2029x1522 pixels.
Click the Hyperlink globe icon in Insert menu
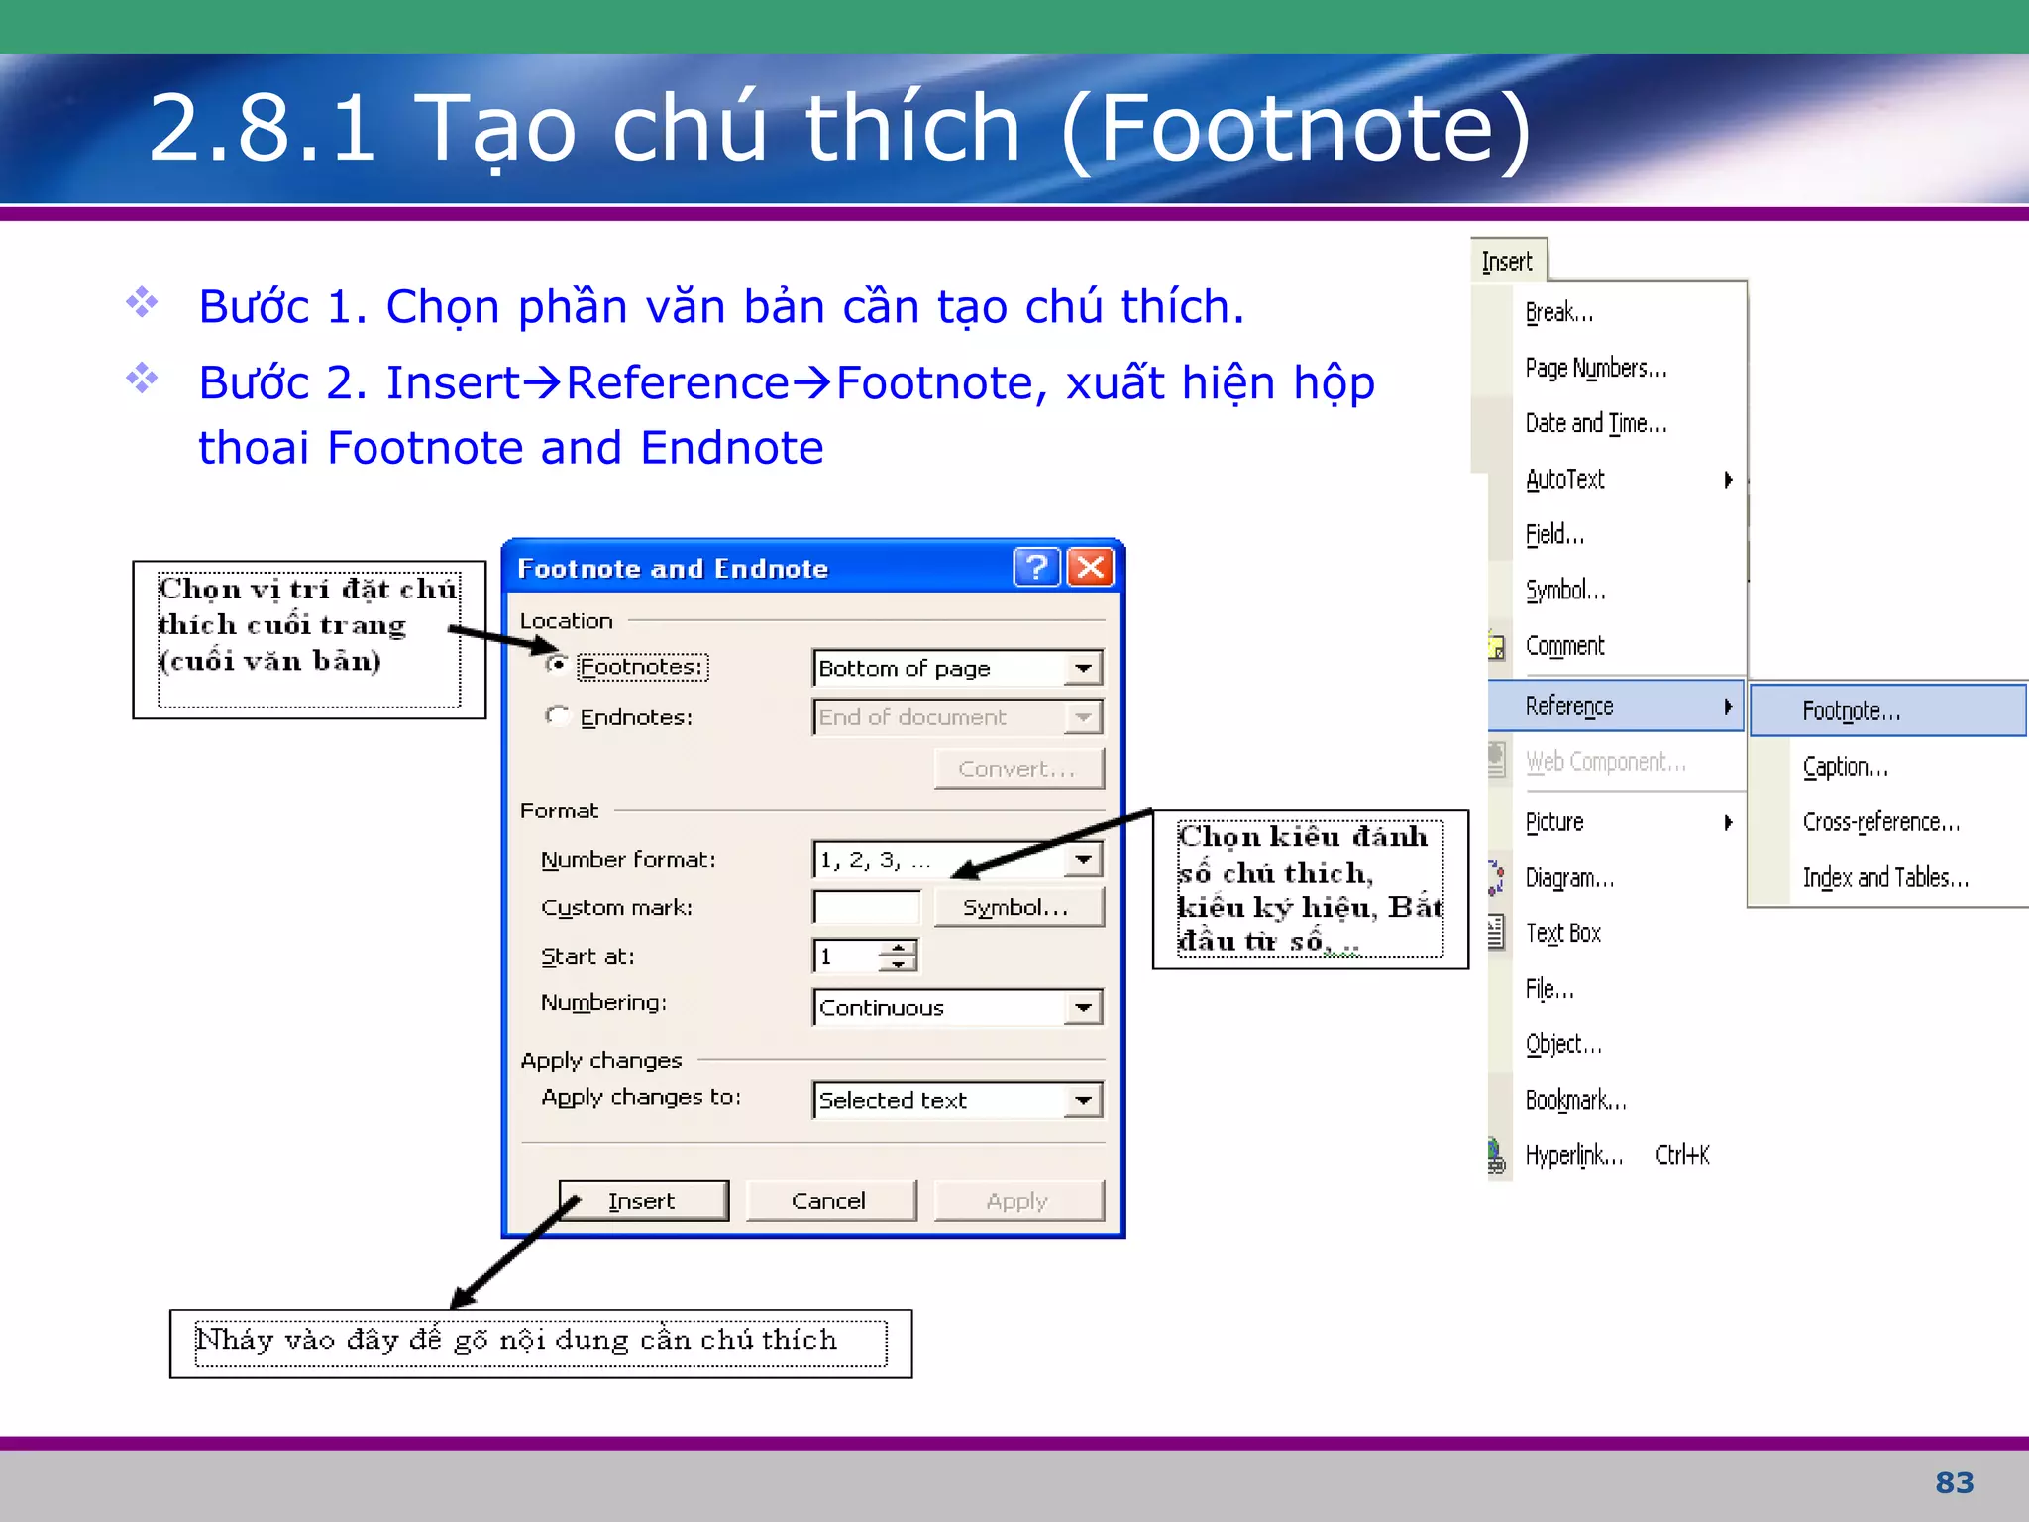(x=1497, y=1155)
